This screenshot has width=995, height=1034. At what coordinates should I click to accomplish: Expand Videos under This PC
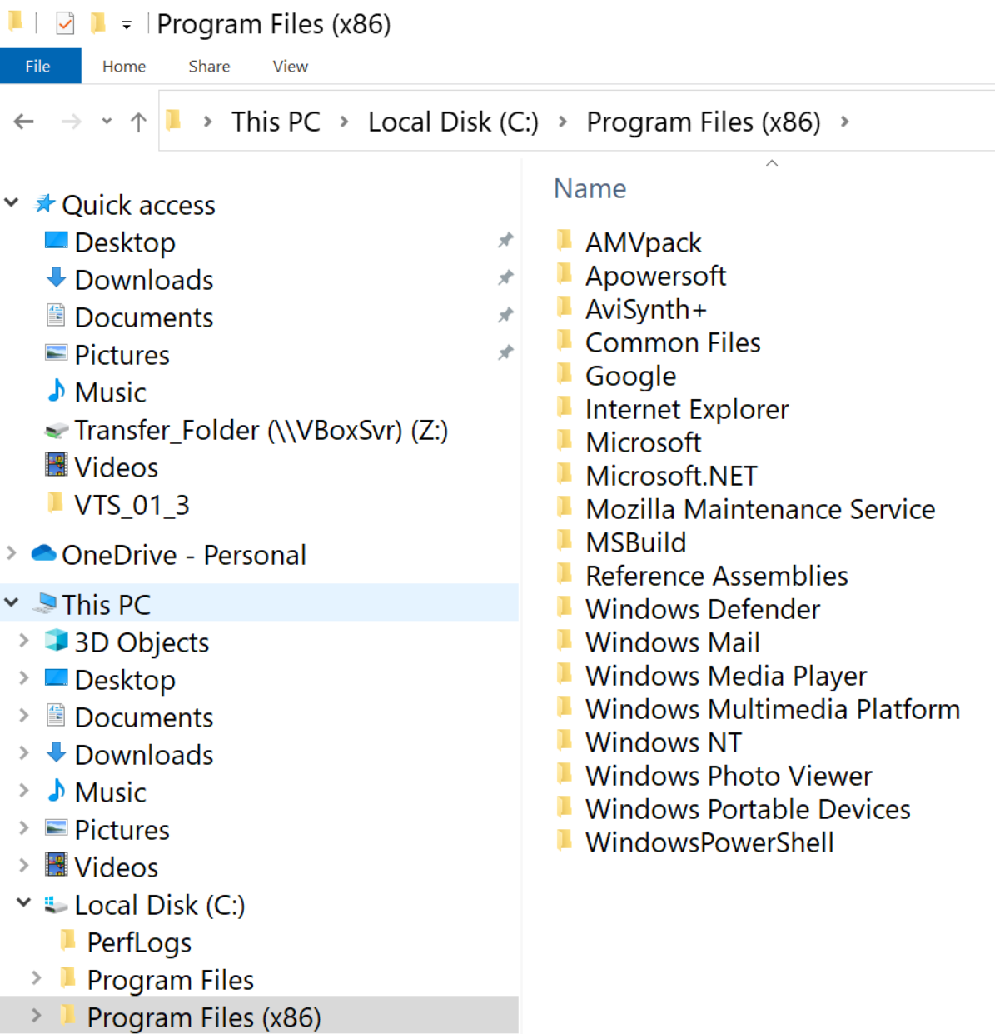coord(24,865)
